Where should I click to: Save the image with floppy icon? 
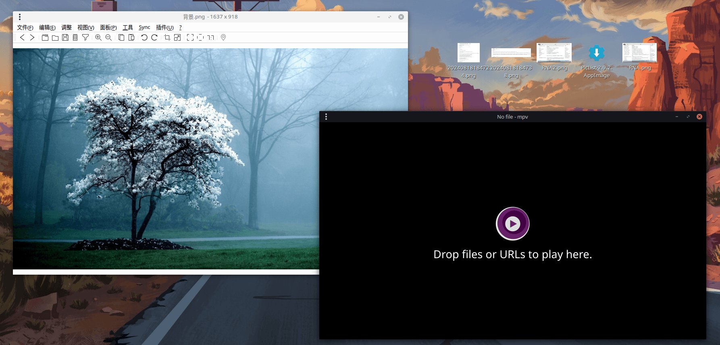coord(65,37)
